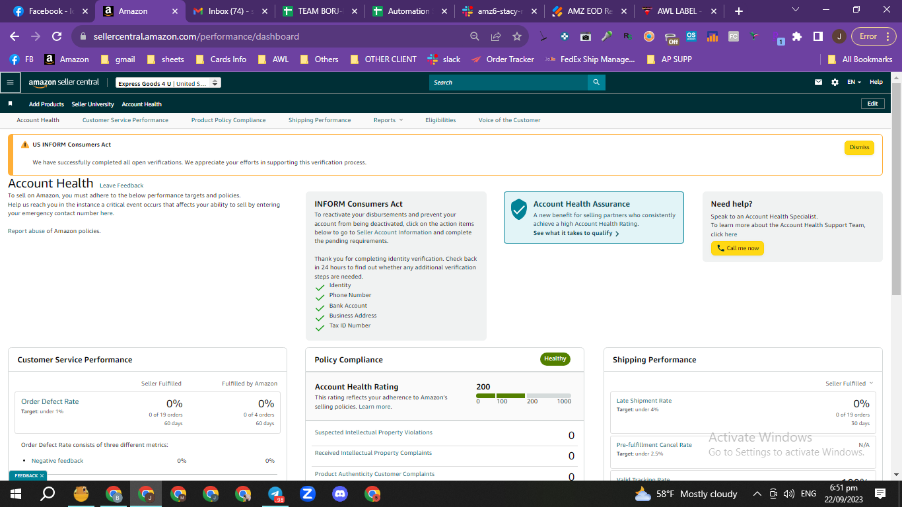
Task: Open the Leave Feedback link
Action: pos(121,186)
